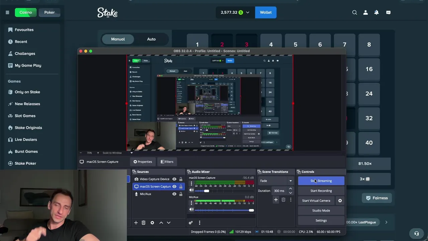Click the Stake logo
The image size is (428, 241).
click(107, 13)
